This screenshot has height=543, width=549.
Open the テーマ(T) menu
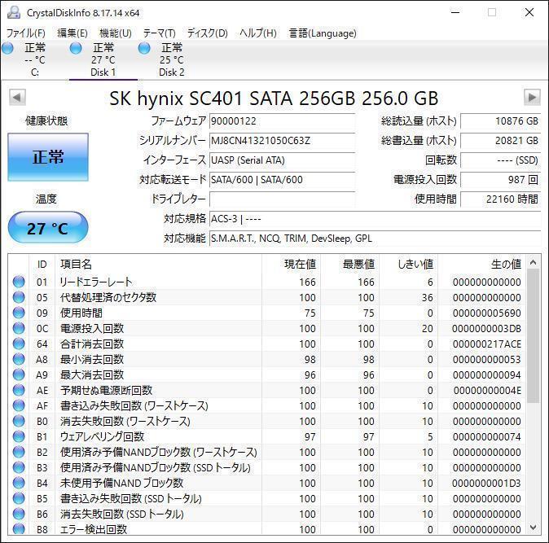tap(160, 33)
